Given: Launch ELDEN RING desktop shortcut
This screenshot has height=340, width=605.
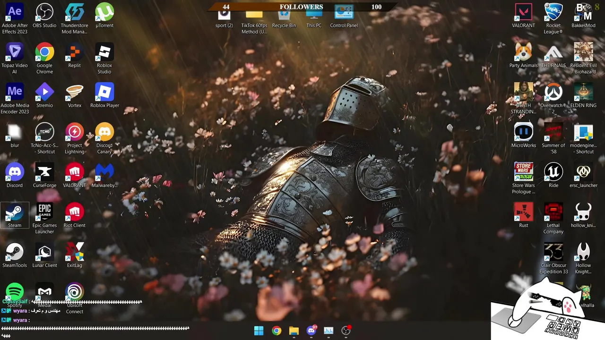Looking at the screenshot, I should 583,95.
